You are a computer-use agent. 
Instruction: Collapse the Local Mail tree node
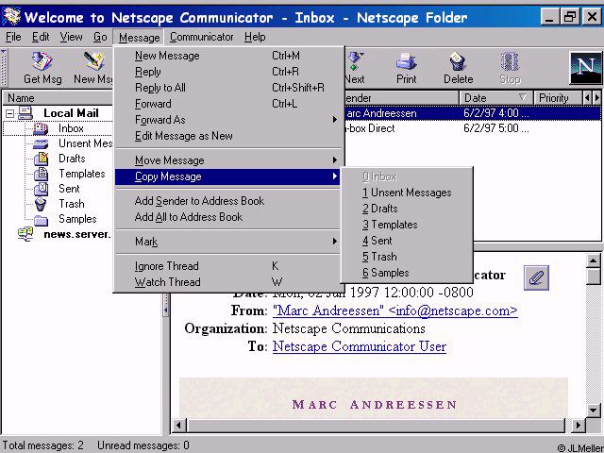pyautogui.click(x=9, y=113)
